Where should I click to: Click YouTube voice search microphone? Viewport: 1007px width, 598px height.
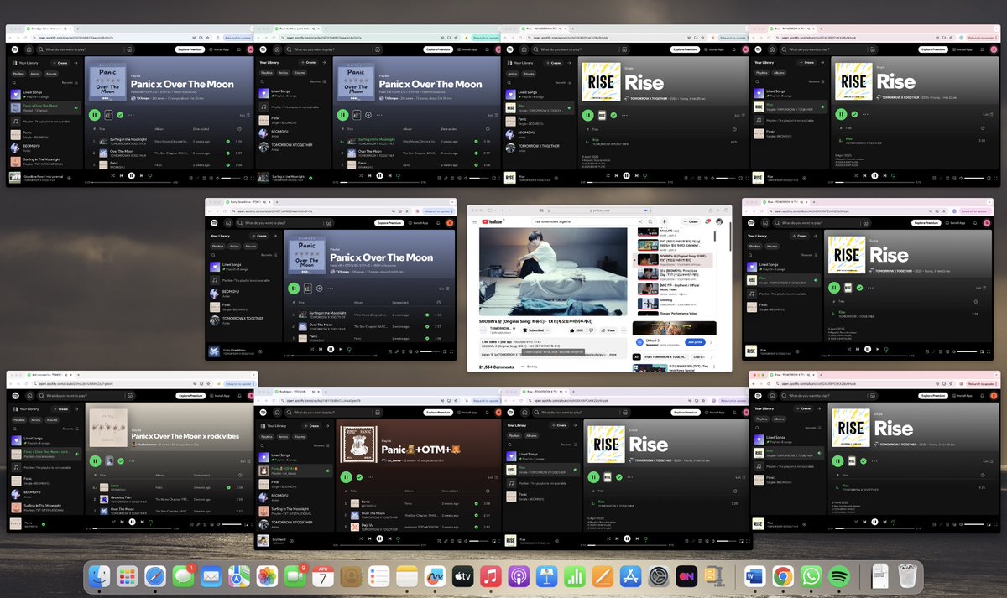point(665,221)
